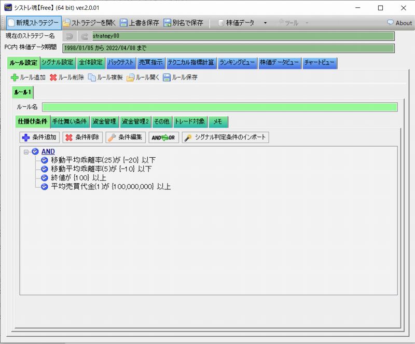Image resolution: width=415 pixels, height=344 pixels.
Task: Switch to the シグナル設定 tab
Action: (58, 63)
